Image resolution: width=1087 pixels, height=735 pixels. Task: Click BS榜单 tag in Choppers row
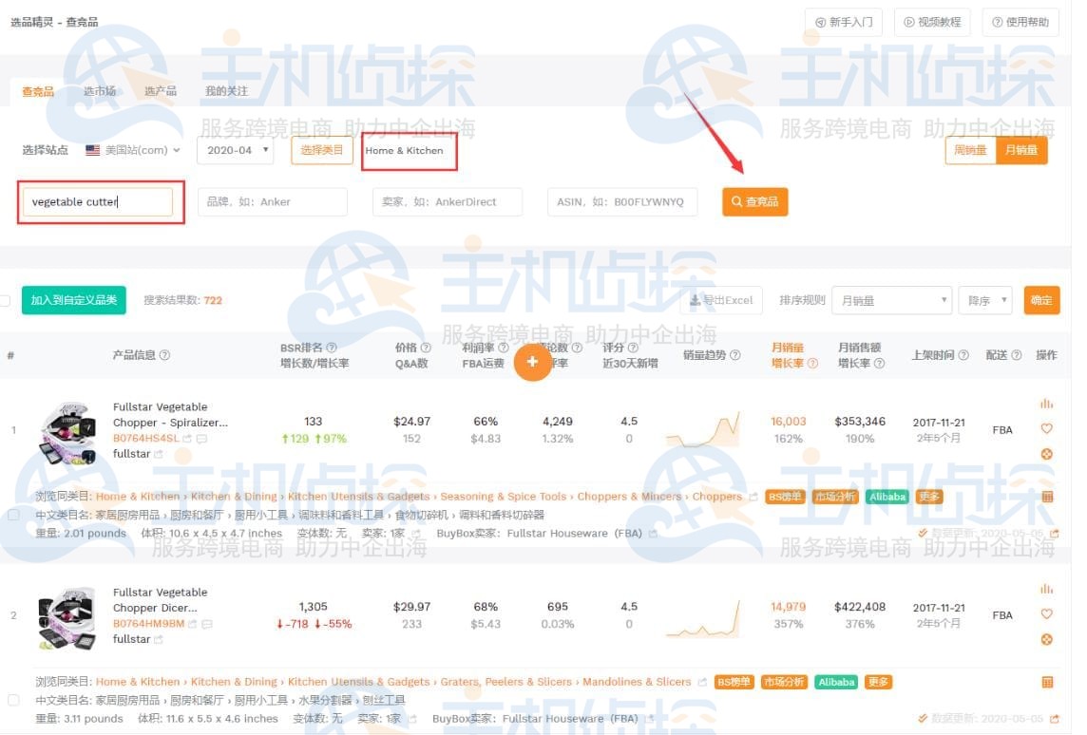pyautogui.click(x=786, y=497)
